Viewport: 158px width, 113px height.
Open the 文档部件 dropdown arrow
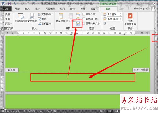point(52,14)
